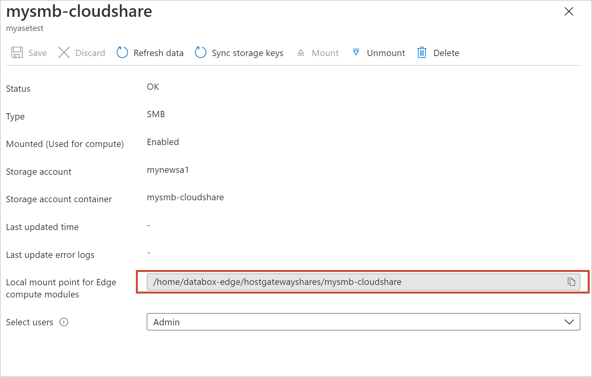
Task: Choose the Refresh data text label
Action: [x=158, y=53]
